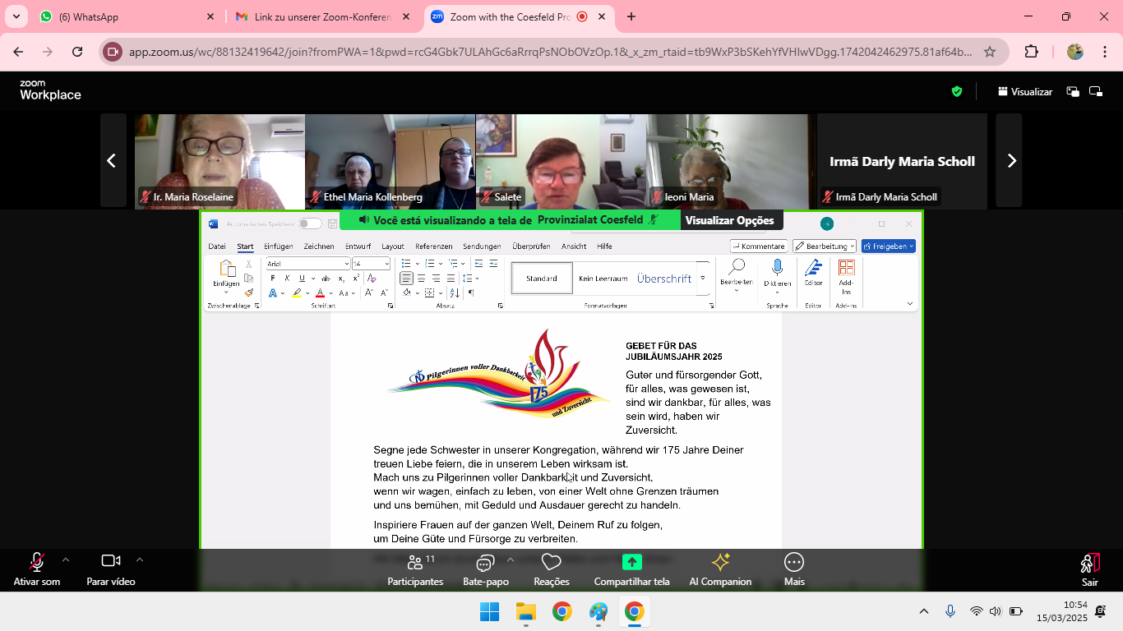The height and width of the screenshot is (631, 1123).
Task: Show previous participants with left arrow
Action: pyautogui.click(x=112, y=161)
